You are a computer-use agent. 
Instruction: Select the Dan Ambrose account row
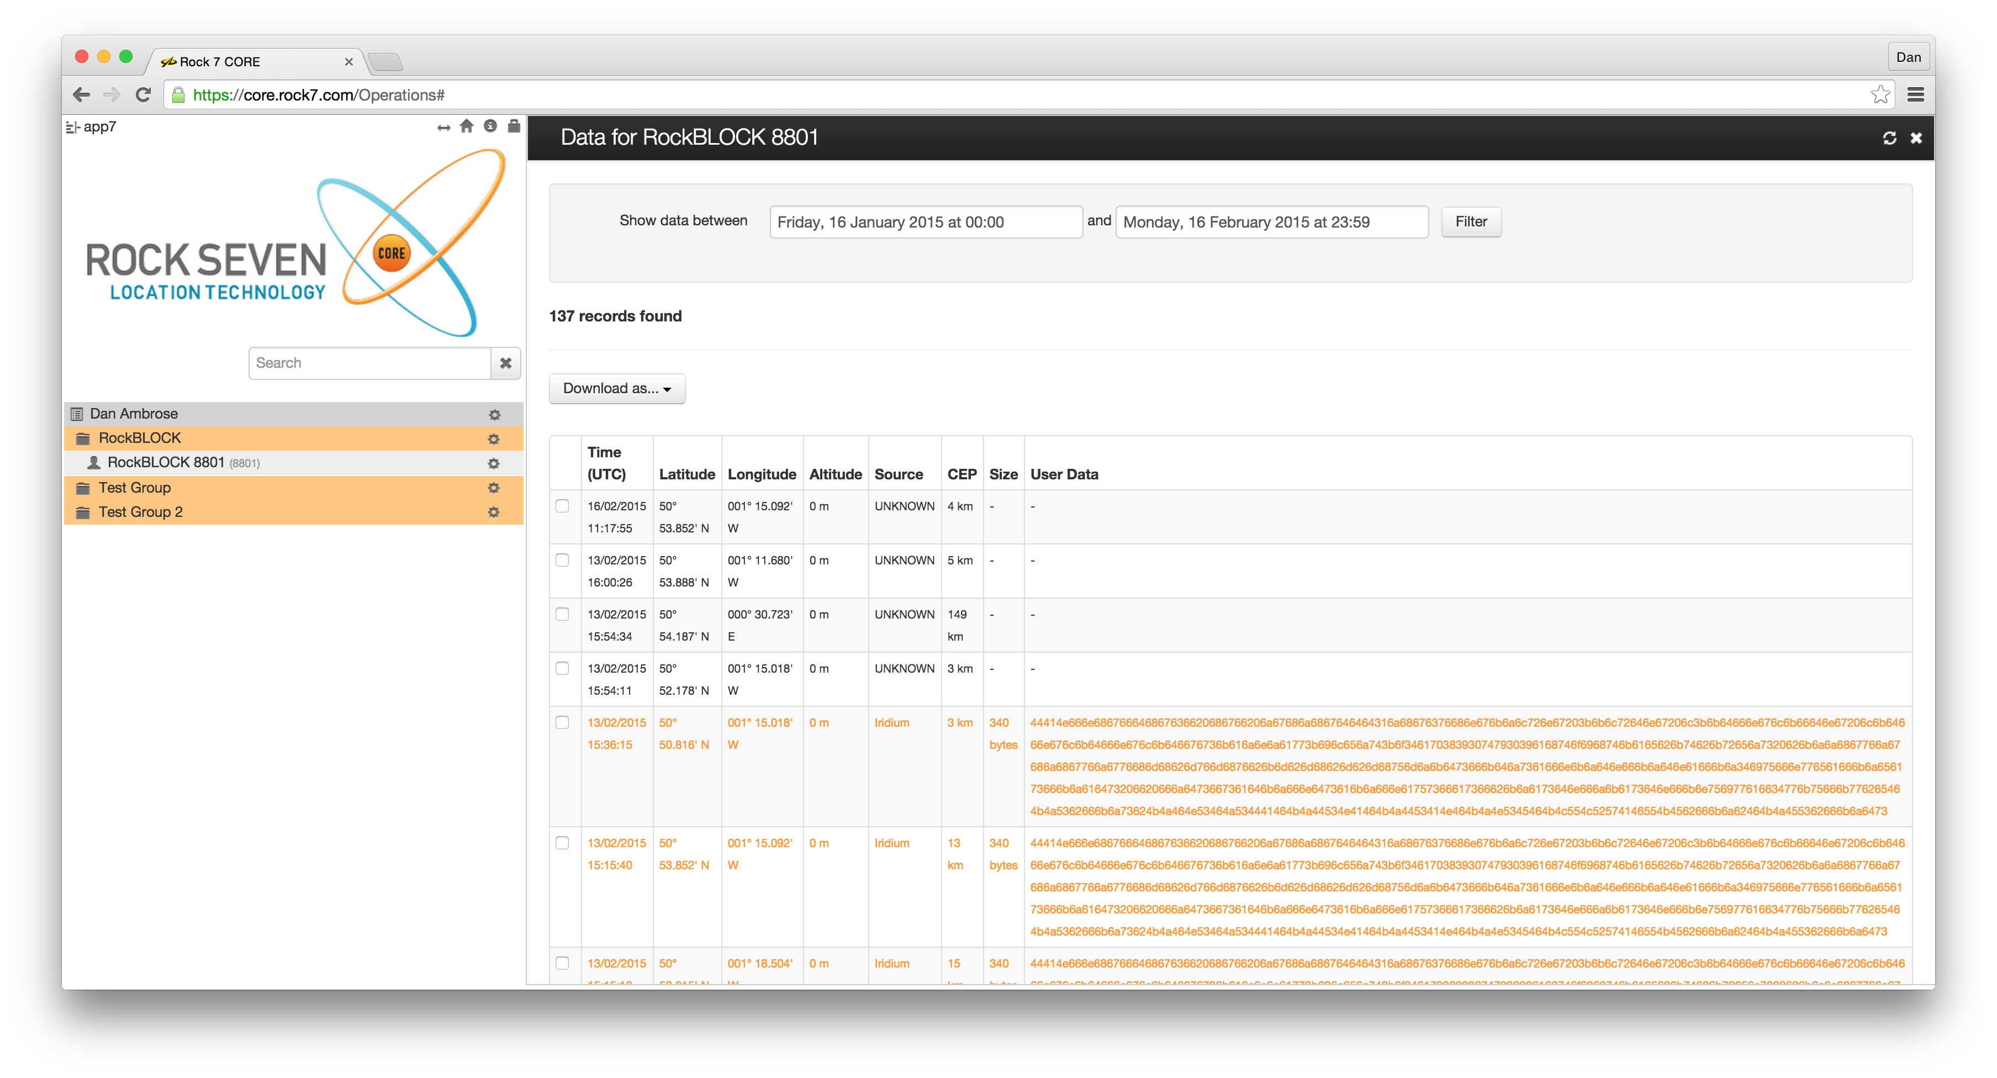pyautogui.click(x=293, y=414)
